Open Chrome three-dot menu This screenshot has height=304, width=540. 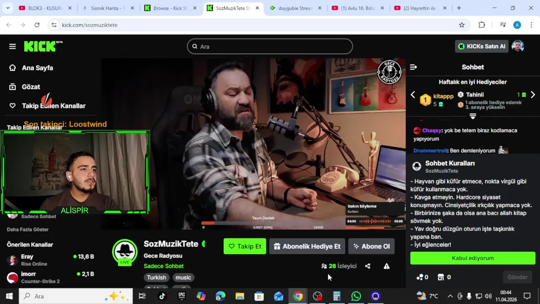531,25
